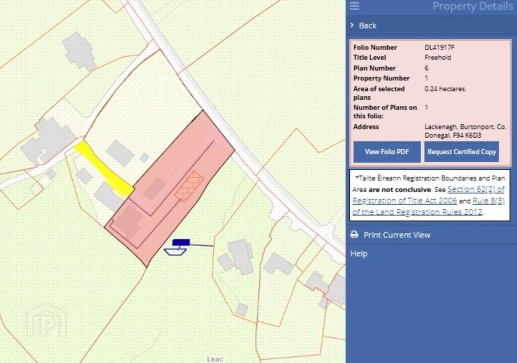Click the solid dark blue rectangle marker
The image size is (517, 363).
(181, 243)
